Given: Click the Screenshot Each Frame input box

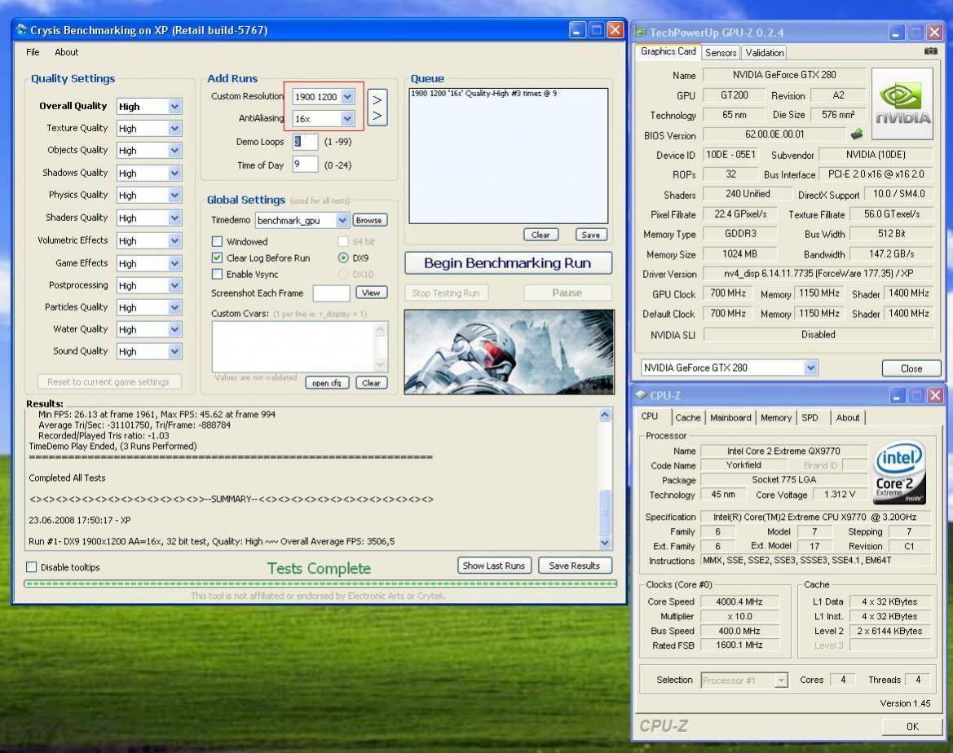Looking at the screenshot, I should coord(331,293).
